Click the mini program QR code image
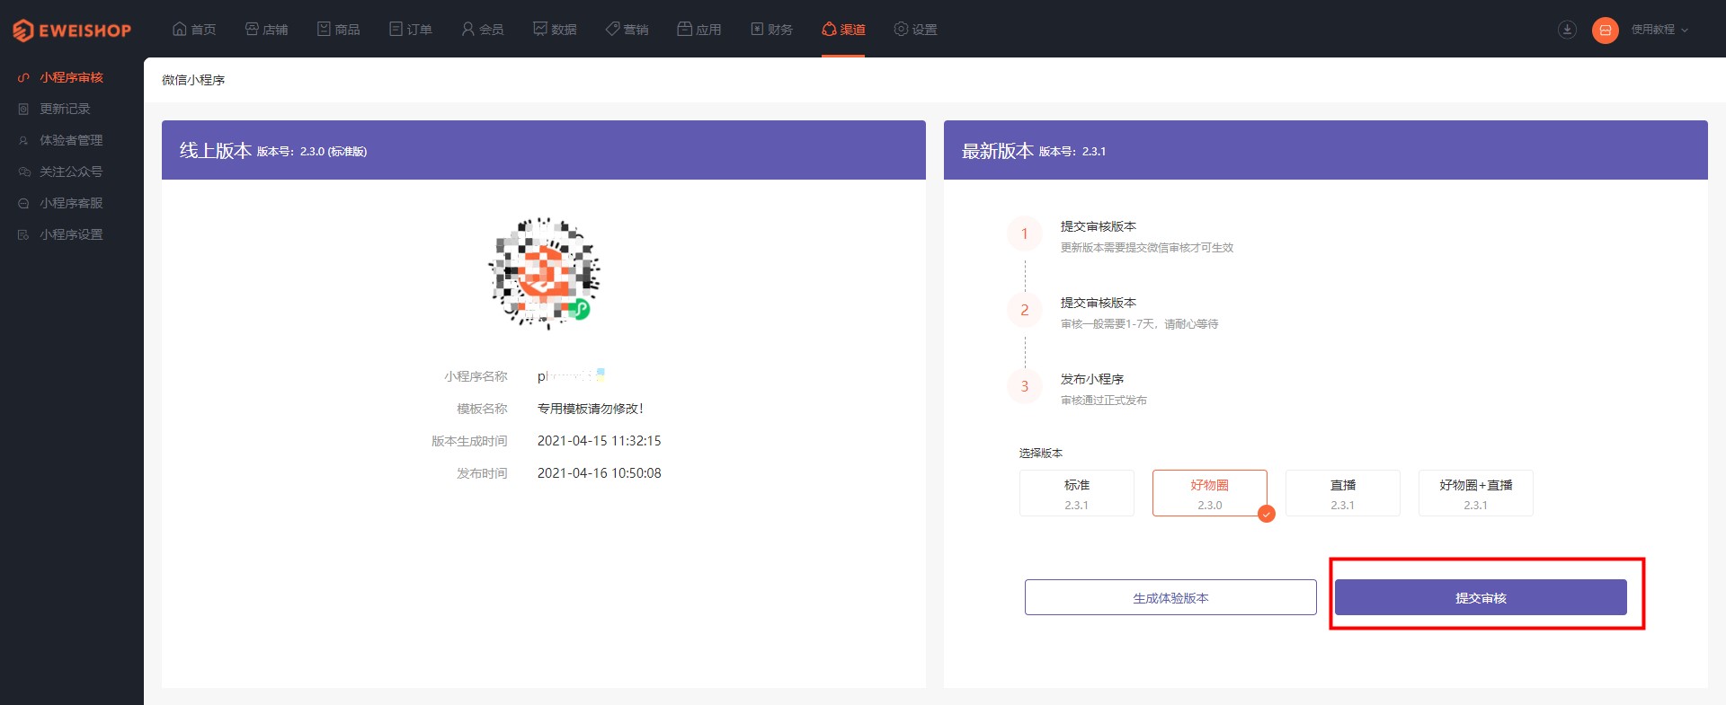 click(x=544, y=273)
